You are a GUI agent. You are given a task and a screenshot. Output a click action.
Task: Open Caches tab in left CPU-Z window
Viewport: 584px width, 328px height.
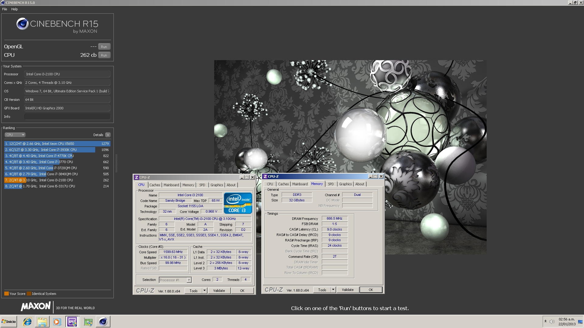click(155, 185)
